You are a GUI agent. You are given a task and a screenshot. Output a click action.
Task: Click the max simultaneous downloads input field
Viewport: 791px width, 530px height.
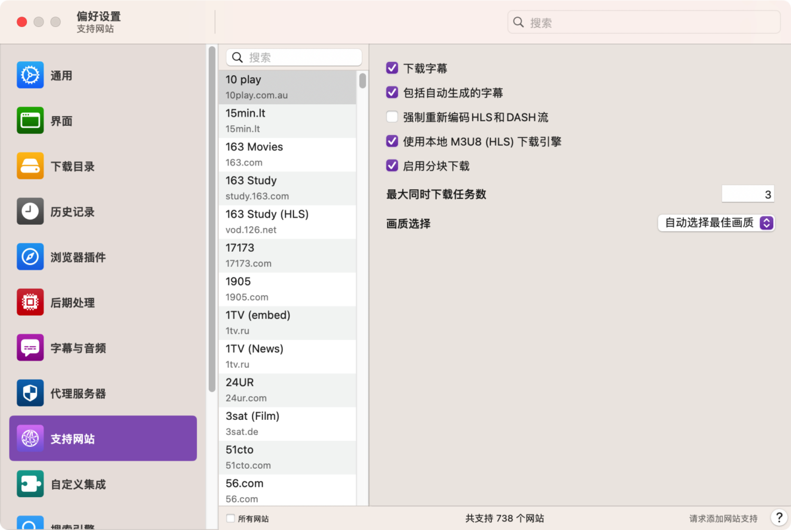pos(747,193)
